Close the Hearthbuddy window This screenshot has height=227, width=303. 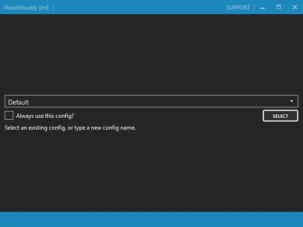294,8
